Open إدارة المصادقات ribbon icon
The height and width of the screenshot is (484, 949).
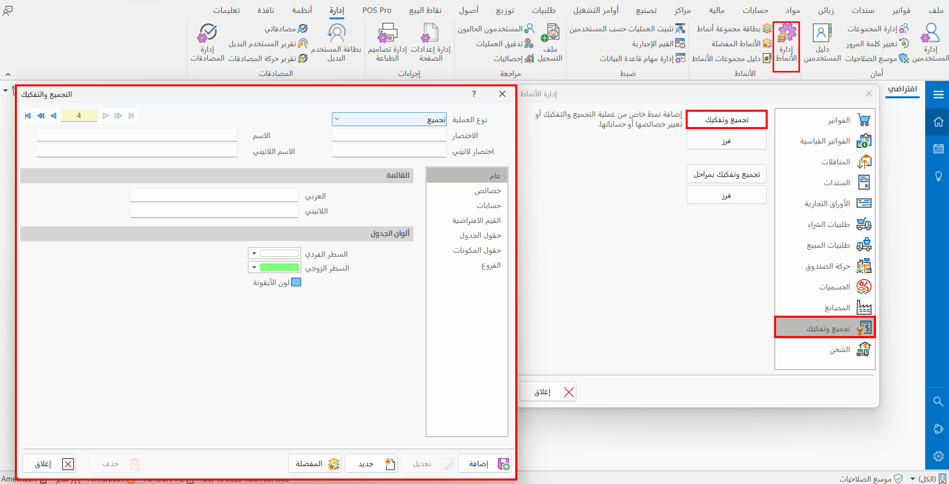point(207,43)
